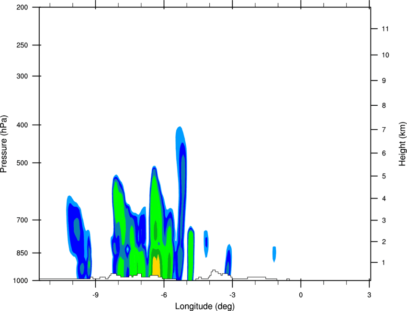Select the 250 pressure tick label

[22, 45]
